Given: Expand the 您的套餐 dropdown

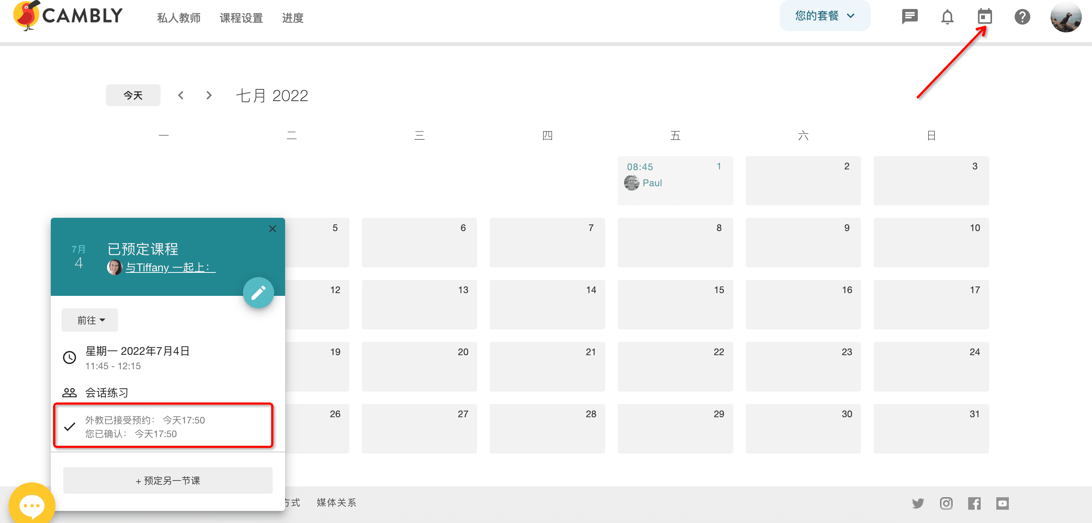Looking at the screenshot, I should pos(824,16).
